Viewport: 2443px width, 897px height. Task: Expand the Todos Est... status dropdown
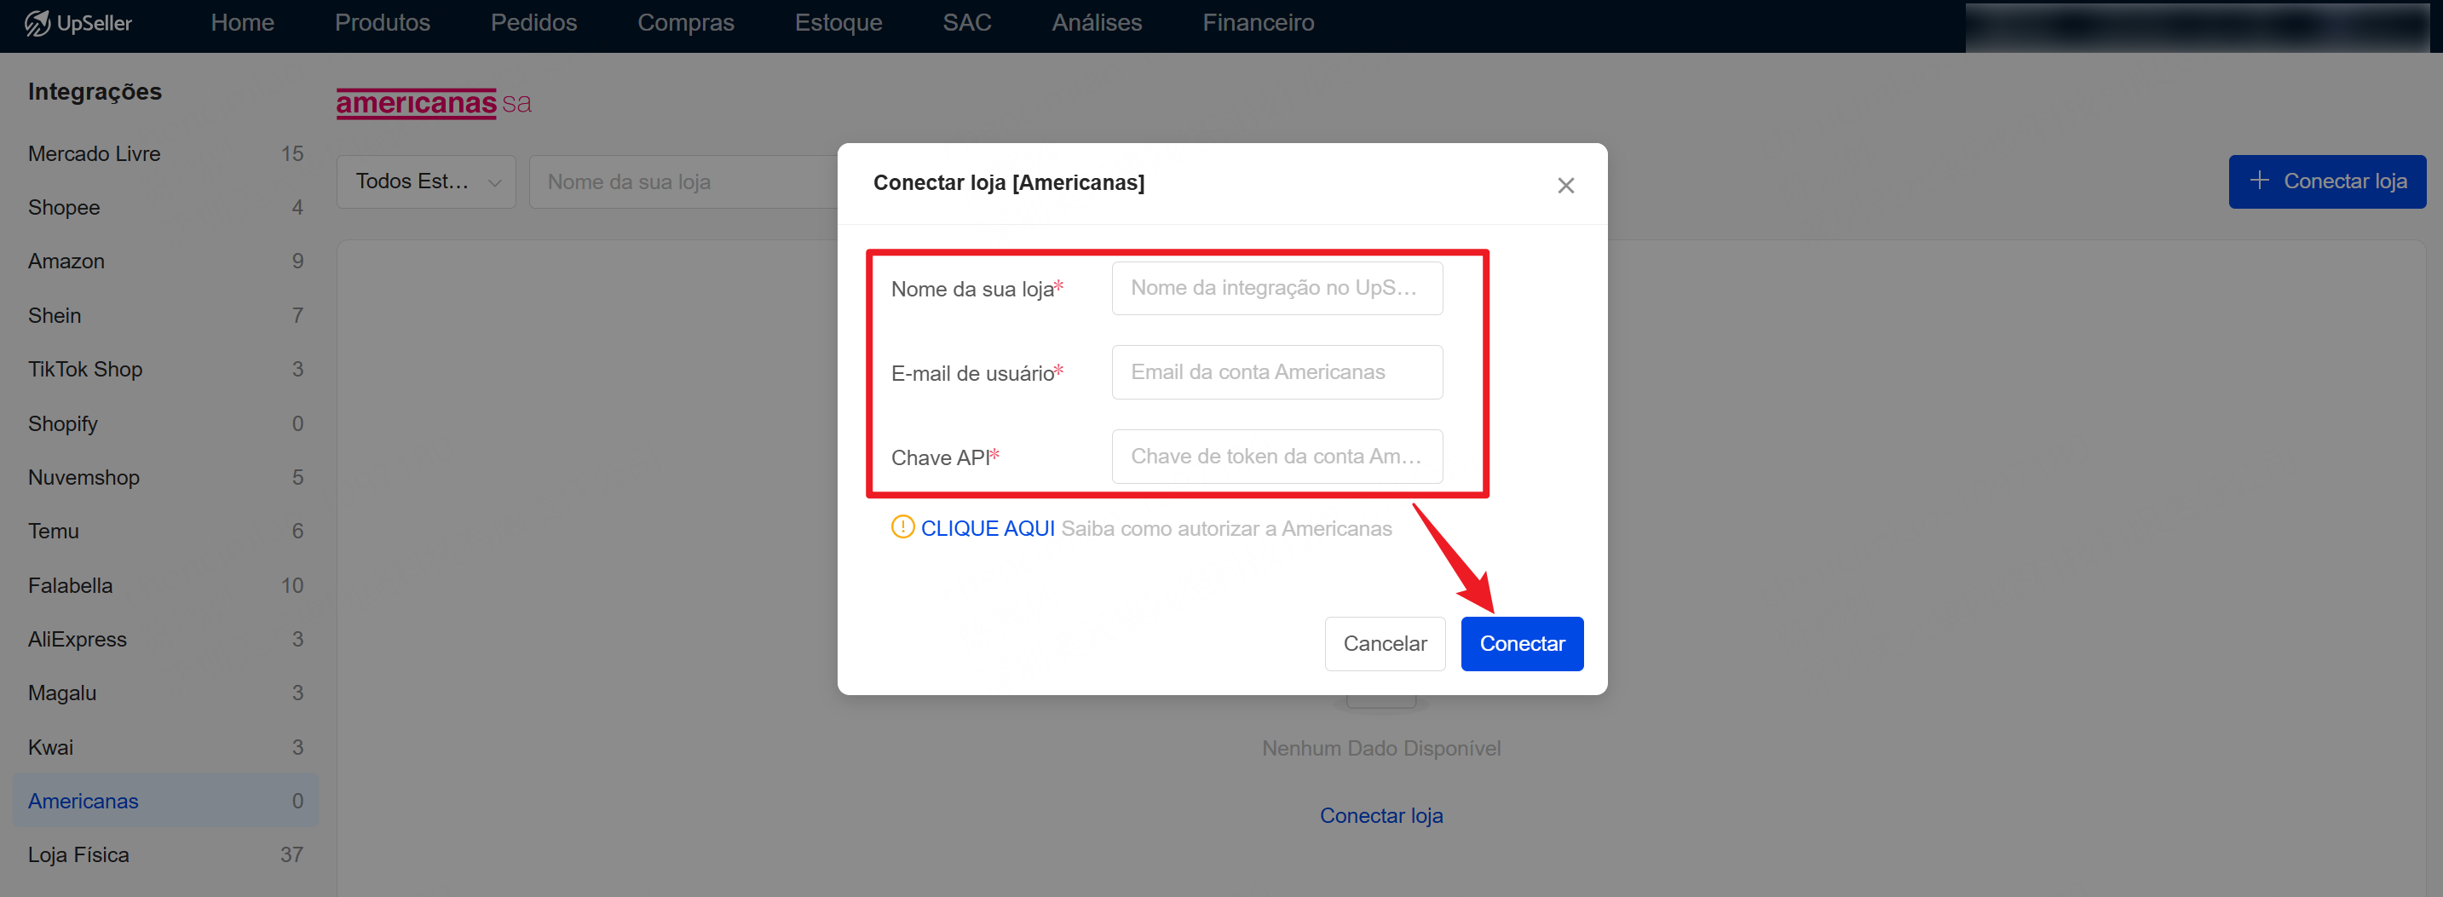426,182
